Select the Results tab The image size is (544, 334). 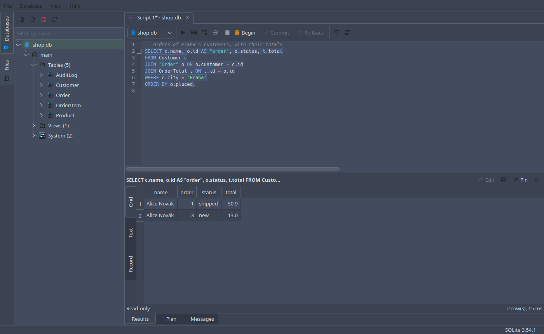click(x=140, y=319)
